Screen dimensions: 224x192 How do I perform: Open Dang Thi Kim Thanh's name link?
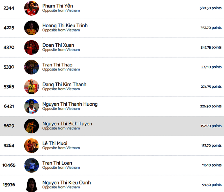pyautogui.click(x=64, y=85)
